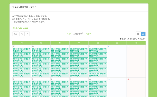Select the 16:00 slot on September 3
Image resolution: width=157 pixels, height=97 pixels.
[x=98, y=75]
